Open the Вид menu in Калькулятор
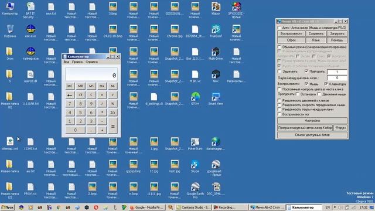The height and width of the screenshot is (211, 375). click(66, 62)
